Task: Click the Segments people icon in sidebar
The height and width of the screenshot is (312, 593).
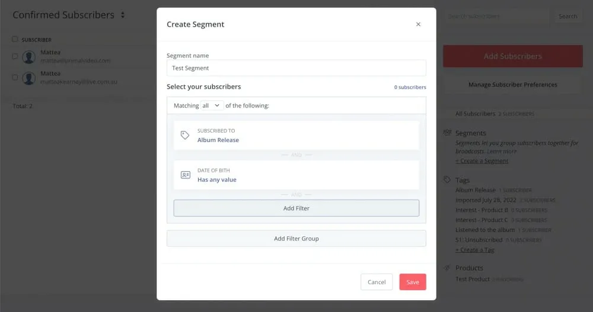Action: tap(447, 133)
